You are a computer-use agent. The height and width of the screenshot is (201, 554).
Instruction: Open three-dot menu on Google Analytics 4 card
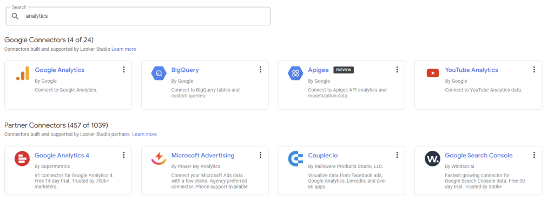124,155
